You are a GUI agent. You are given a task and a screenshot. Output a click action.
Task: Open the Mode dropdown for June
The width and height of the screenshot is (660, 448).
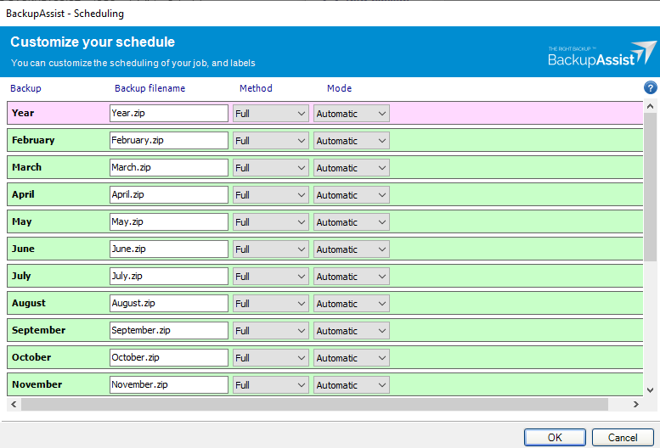point(351,249)
